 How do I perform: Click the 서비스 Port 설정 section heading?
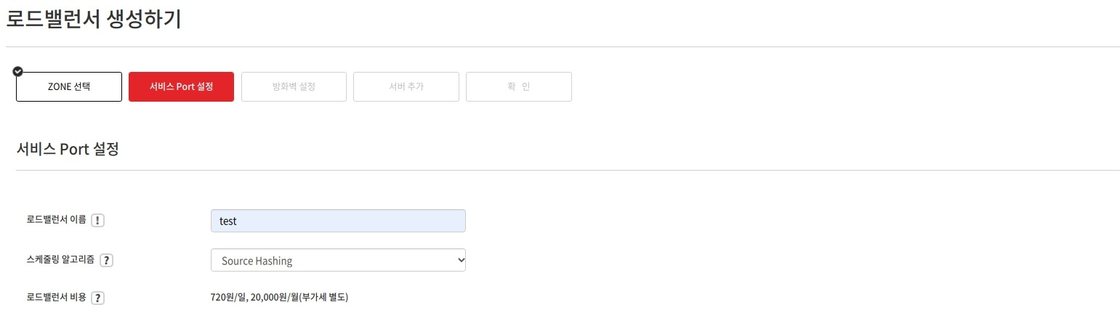pos(68,150)
